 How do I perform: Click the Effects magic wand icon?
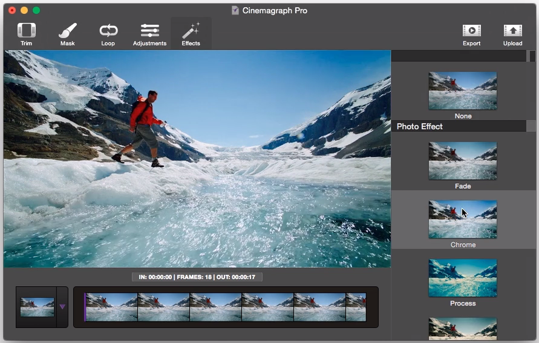pyautogui.click(x=191, y=34)
